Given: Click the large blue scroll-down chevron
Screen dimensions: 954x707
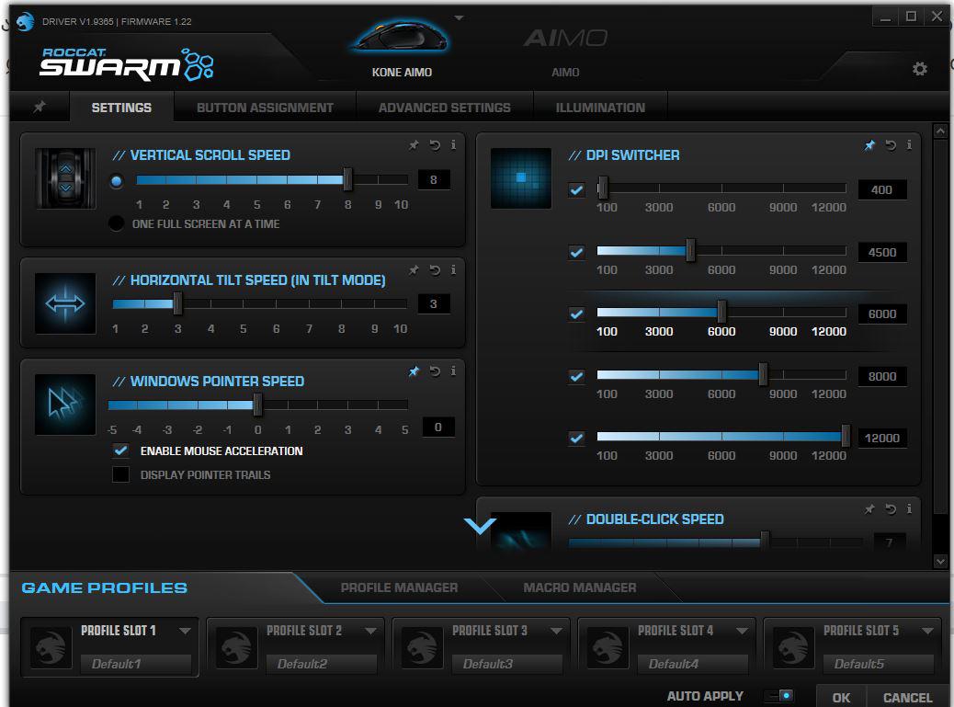Looking at the screenshot, I should click(480, 526).
